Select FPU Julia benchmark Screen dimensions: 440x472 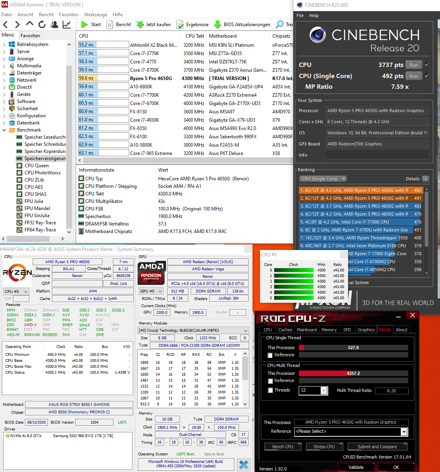pyautogui.click(x=34, y=201)
